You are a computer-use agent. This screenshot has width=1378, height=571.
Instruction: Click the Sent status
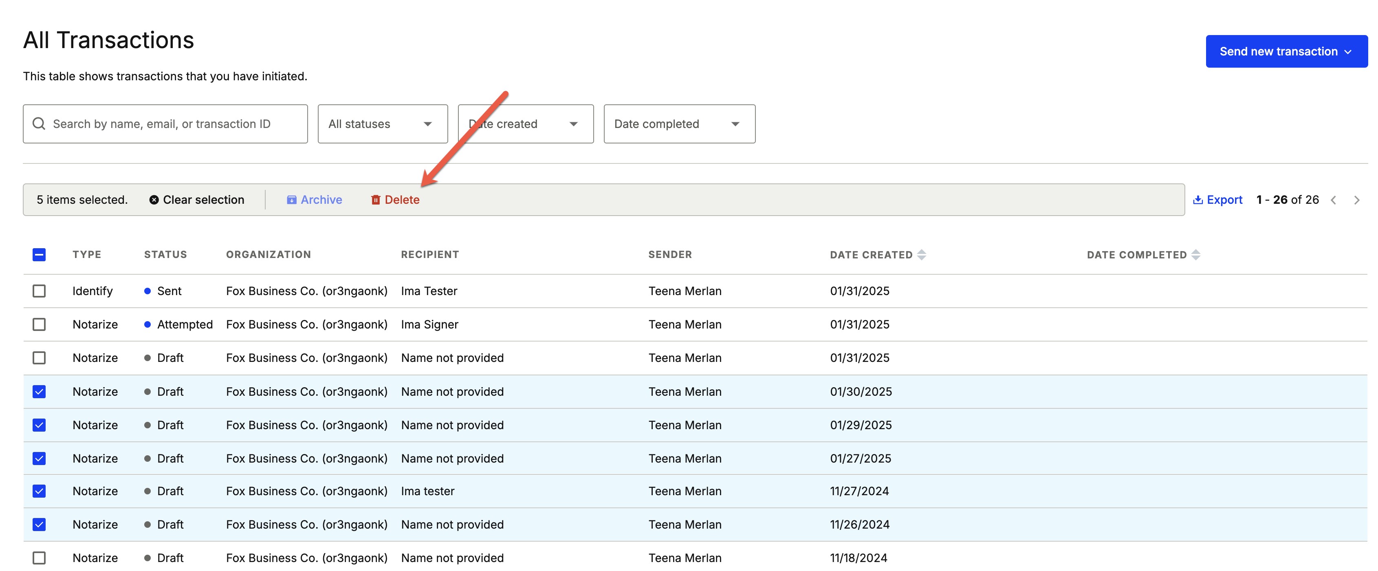coord(163,291)
